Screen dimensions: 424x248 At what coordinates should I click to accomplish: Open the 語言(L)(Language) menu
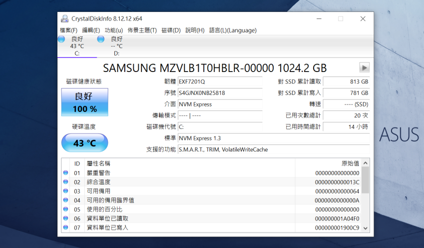[x=233, y=30]
